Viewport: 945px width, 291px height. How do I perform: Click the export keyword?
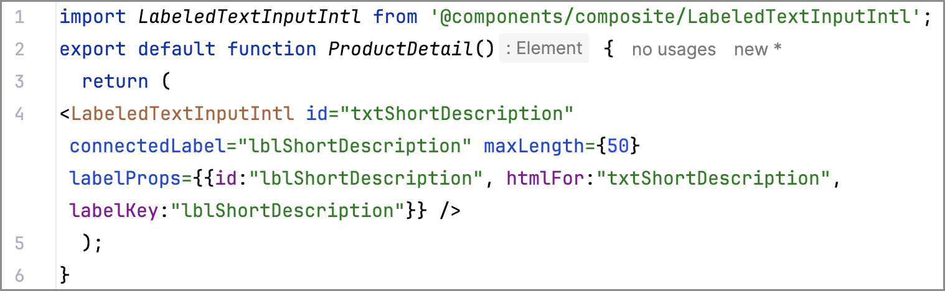point(93,49)
